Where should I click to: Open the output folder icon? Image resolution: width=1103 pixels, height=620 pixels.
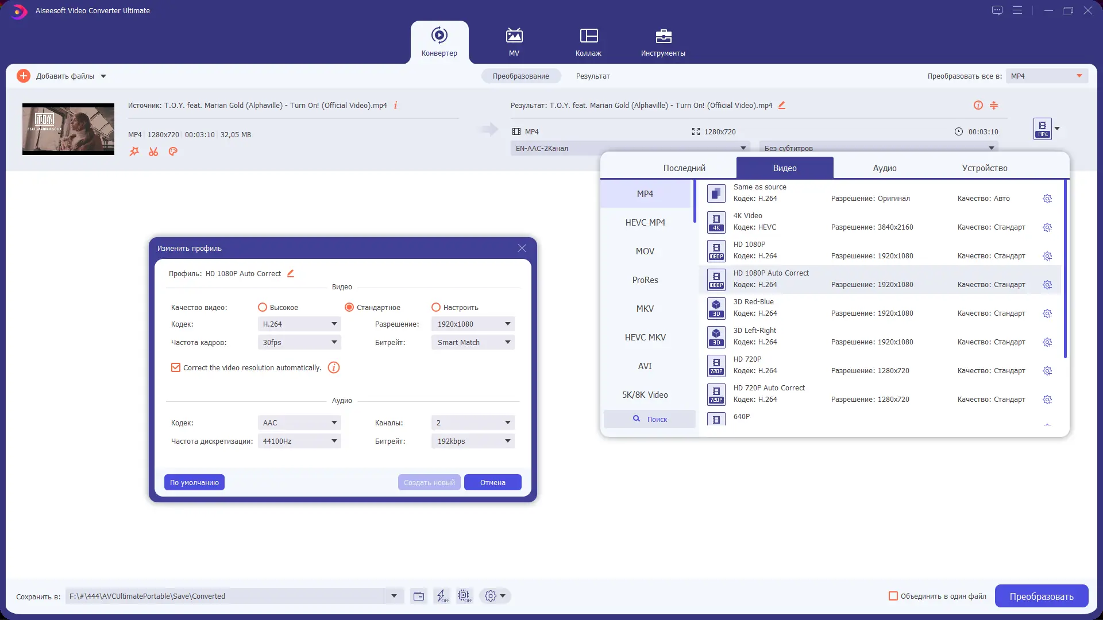click(419, 596)
